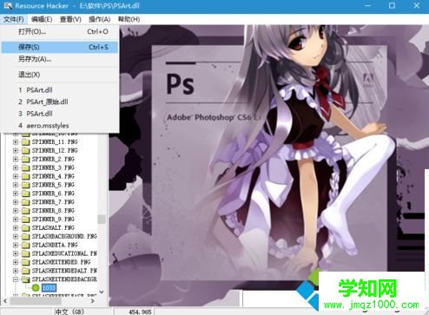Screen dimensions: 429x315
Task: Expand the SPINNER_12.PNG tree node
Action: 16,151
